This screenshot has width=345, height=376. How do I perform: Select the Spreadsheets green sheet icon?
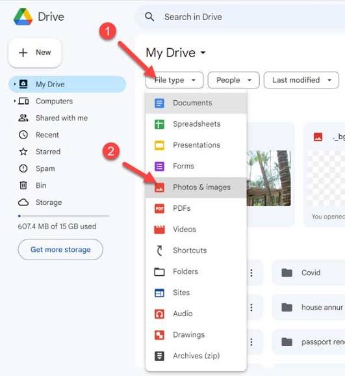click(159, 124)
